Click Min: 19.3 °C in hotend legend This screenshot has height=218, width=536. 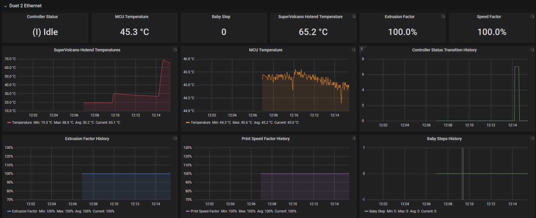point(43,123)
